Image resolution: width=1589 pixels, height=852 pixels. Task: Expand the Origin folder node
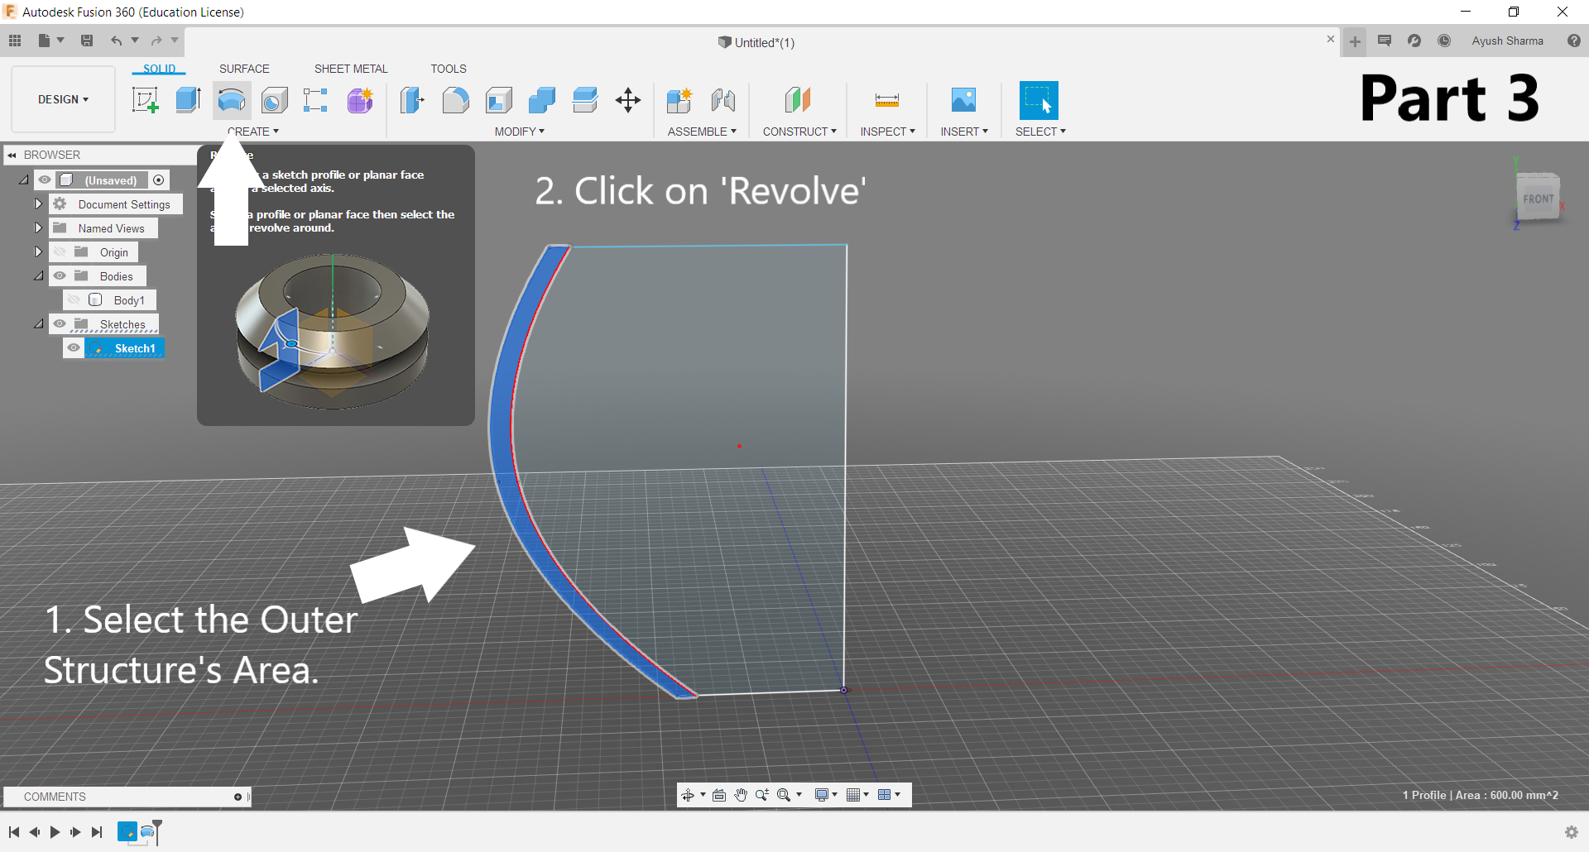(x=37, y=251)
